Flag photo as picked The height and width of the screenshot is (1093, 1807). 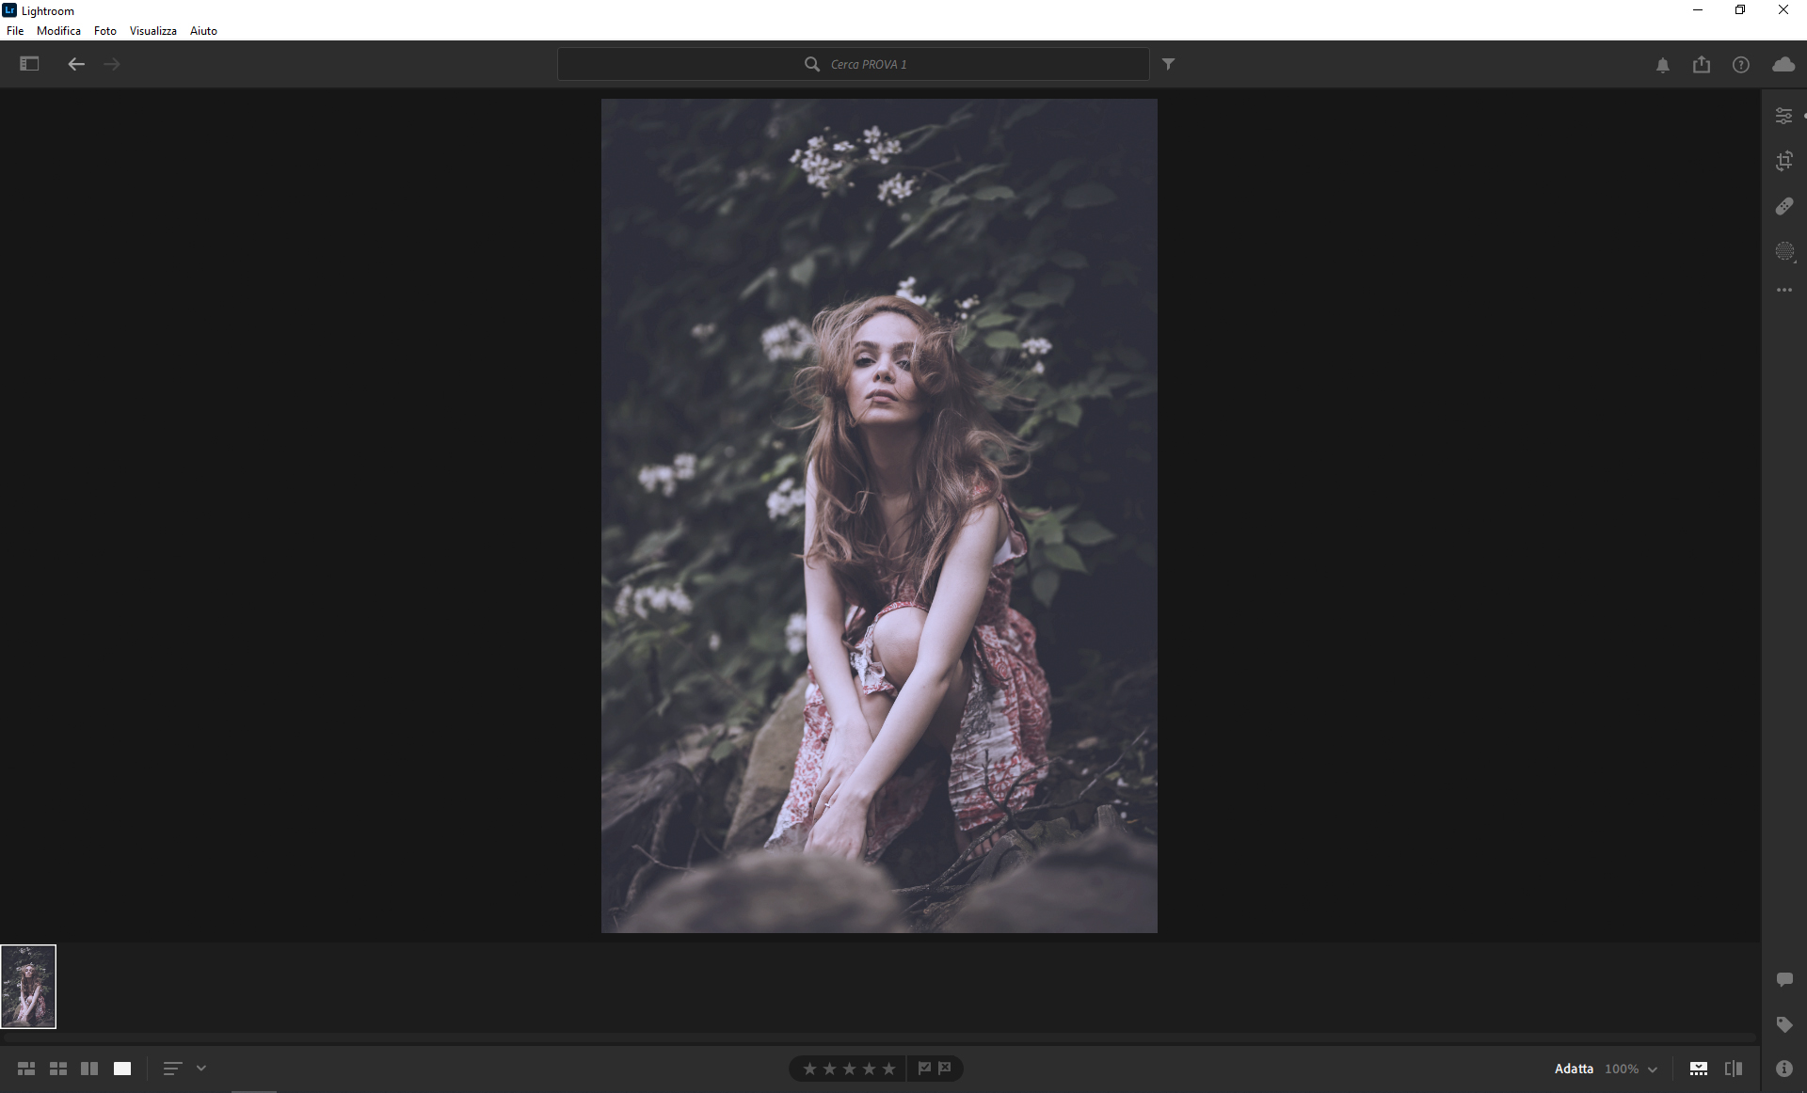click(924, 1068)
